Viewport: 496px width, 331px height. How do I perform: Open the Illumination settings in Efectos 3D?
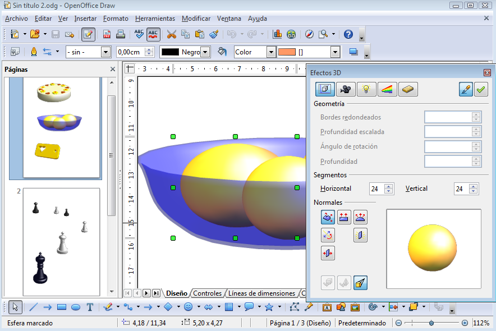click(x=366, y=89)
